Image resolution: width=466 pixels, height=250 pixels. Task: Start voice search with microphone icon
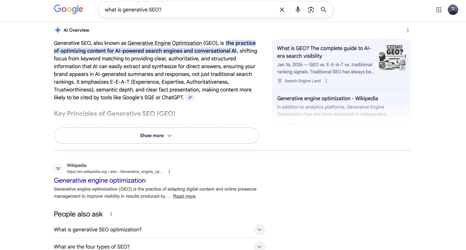pyautogui.click(x=298, y=10)
